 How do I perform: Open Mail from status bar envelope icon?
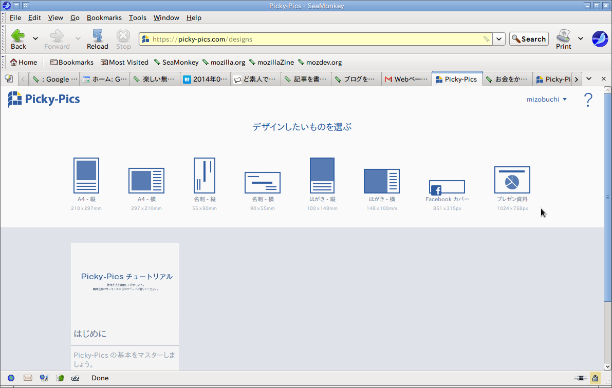pyautogui.click(x=28, y=378)
